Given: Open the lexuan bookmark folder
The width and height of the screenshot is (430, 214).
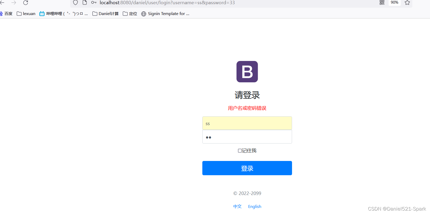Looking at the screenshot, I should click(26, 14).
